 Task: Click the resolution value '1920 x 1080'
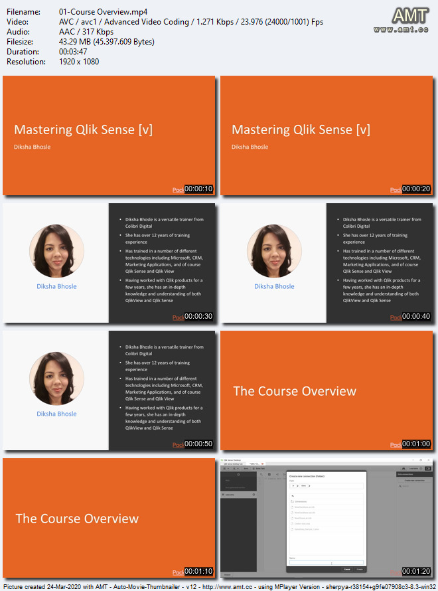pos(79,62)
